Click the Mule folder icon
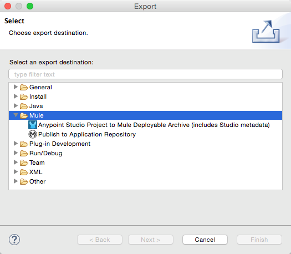This screenshot has height=254, width=291. coord(24,115)
